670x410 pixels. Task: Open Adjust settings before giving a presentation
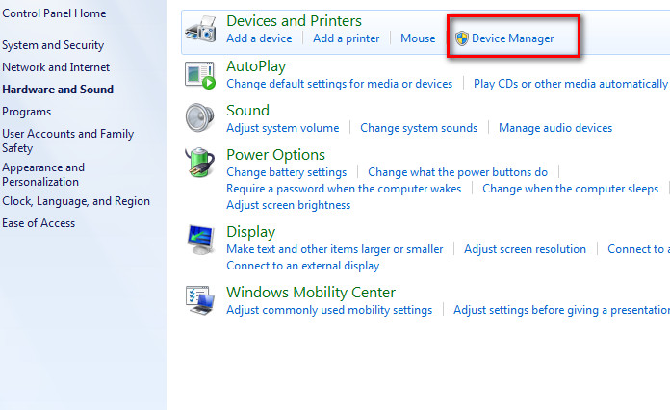tap(561, 310)
